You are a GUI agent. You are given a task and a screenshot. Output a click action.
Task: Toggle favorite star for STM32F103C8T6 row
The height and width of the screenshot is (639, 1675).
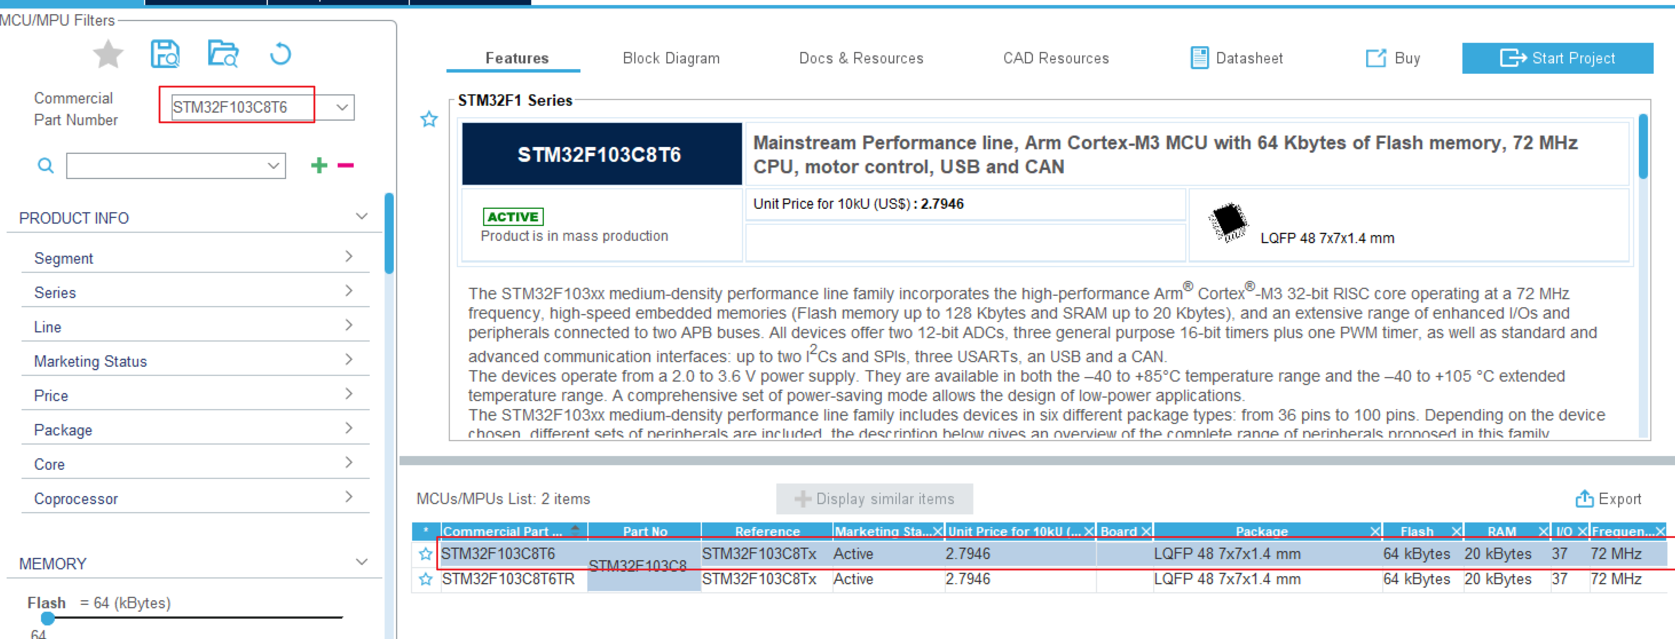point(425,554)
